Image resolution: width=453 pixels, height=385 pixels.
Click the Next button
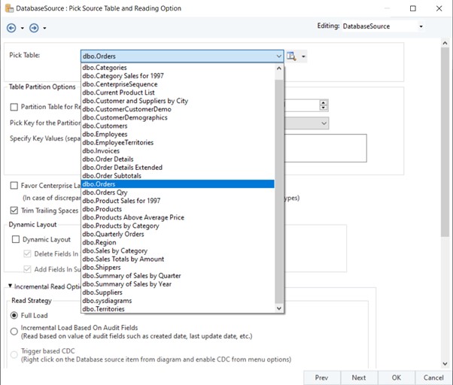(359, 377)
